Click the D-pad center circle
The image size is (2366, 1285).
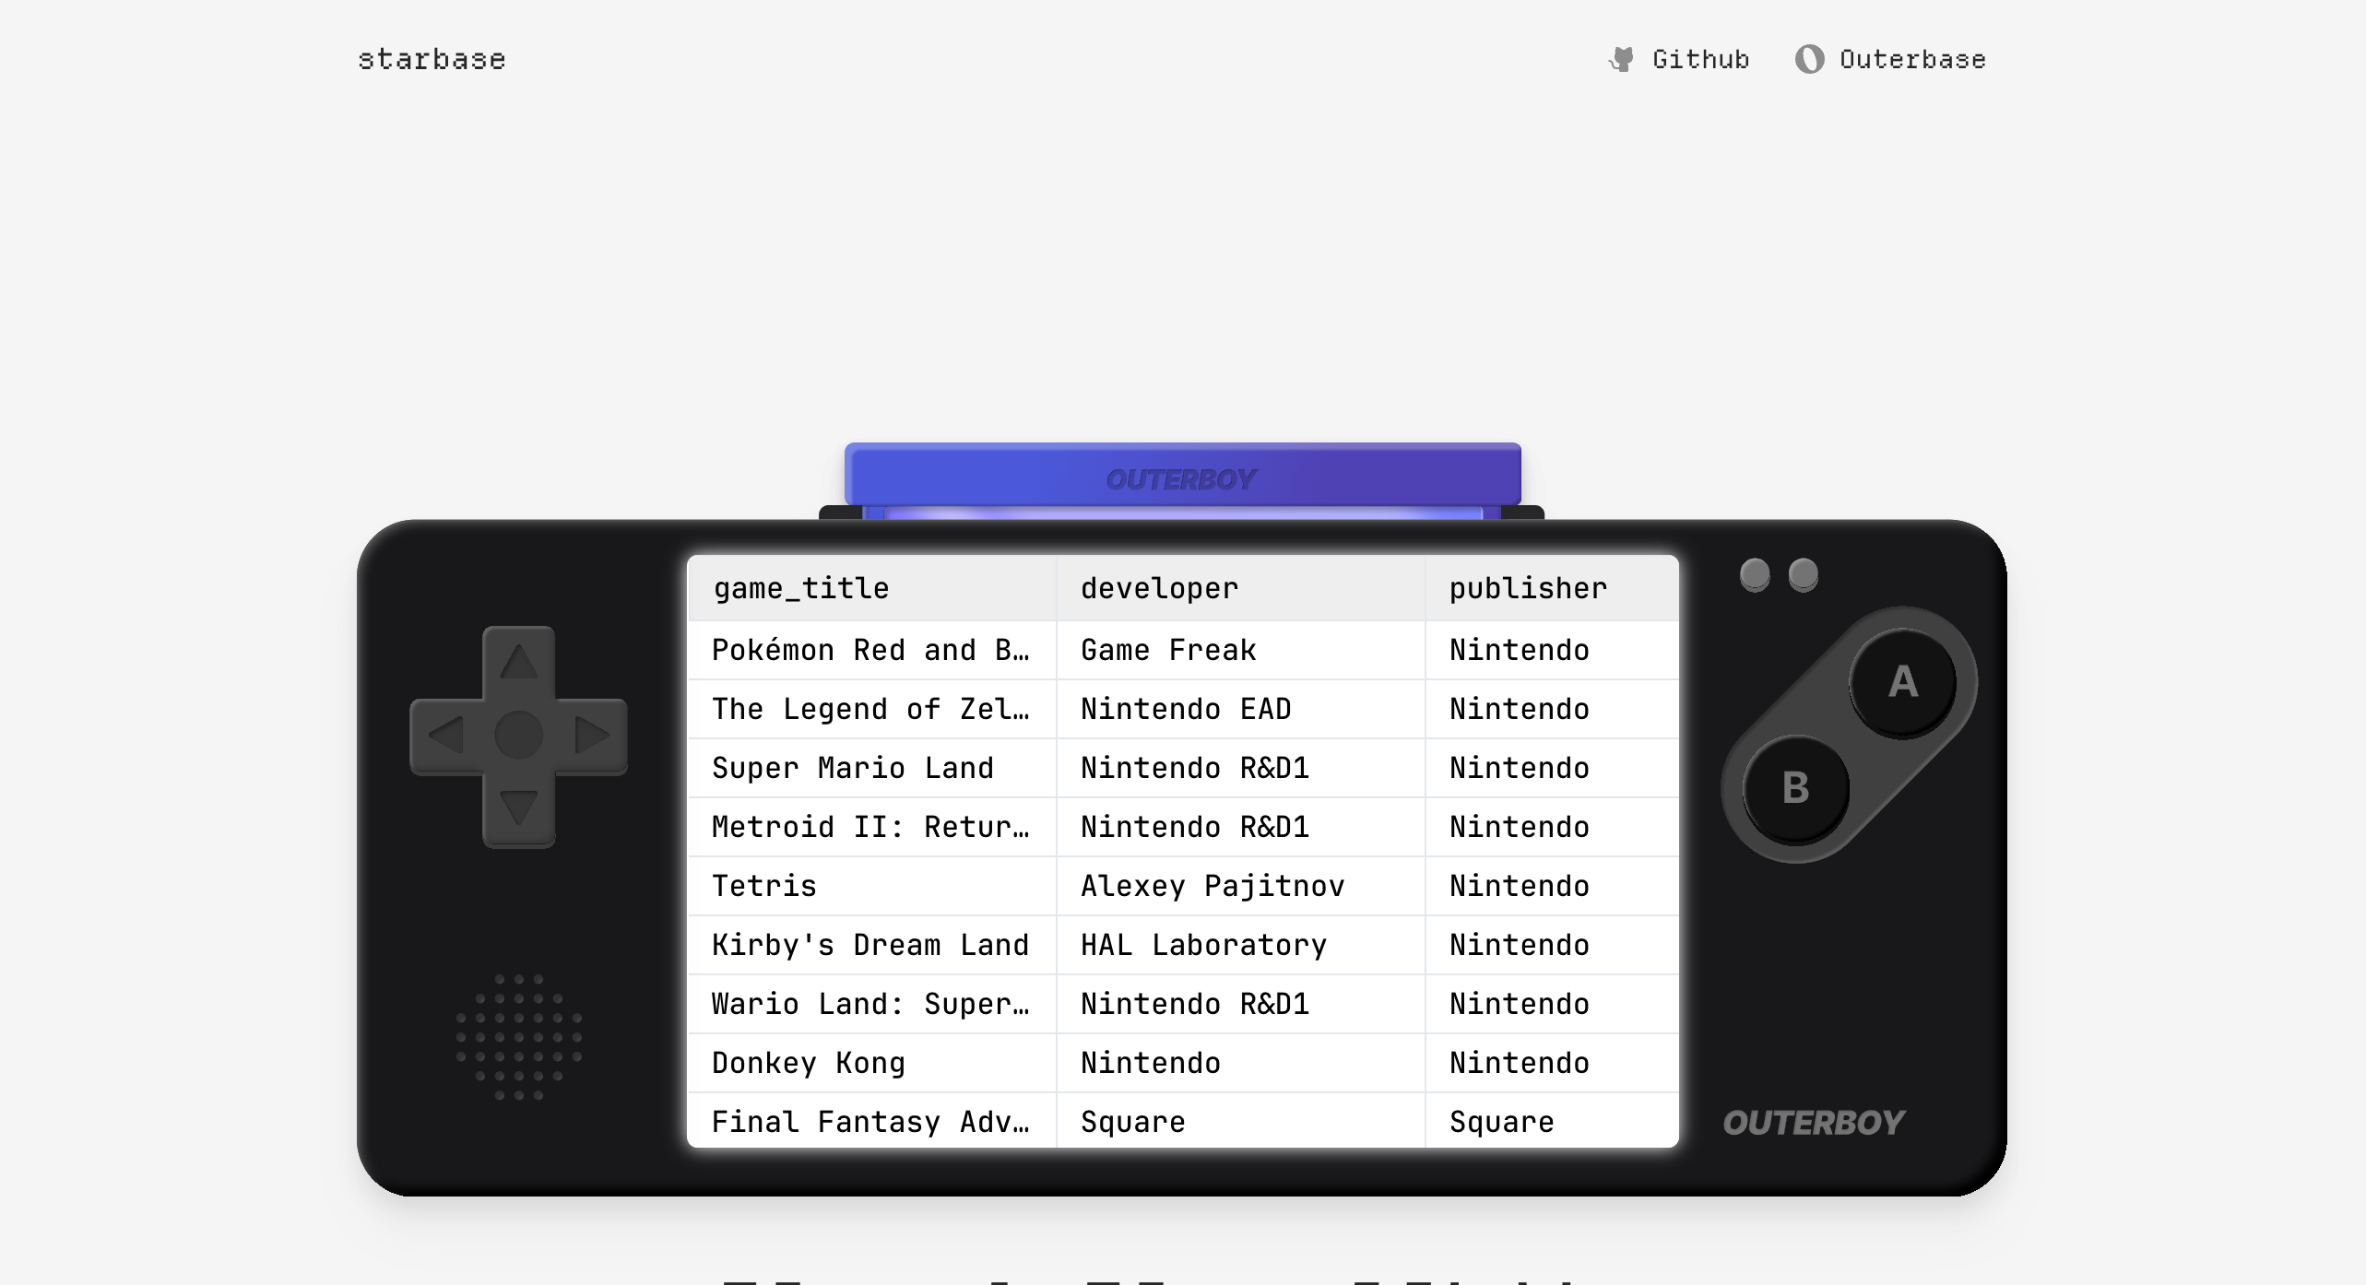[x=518, y=735]
